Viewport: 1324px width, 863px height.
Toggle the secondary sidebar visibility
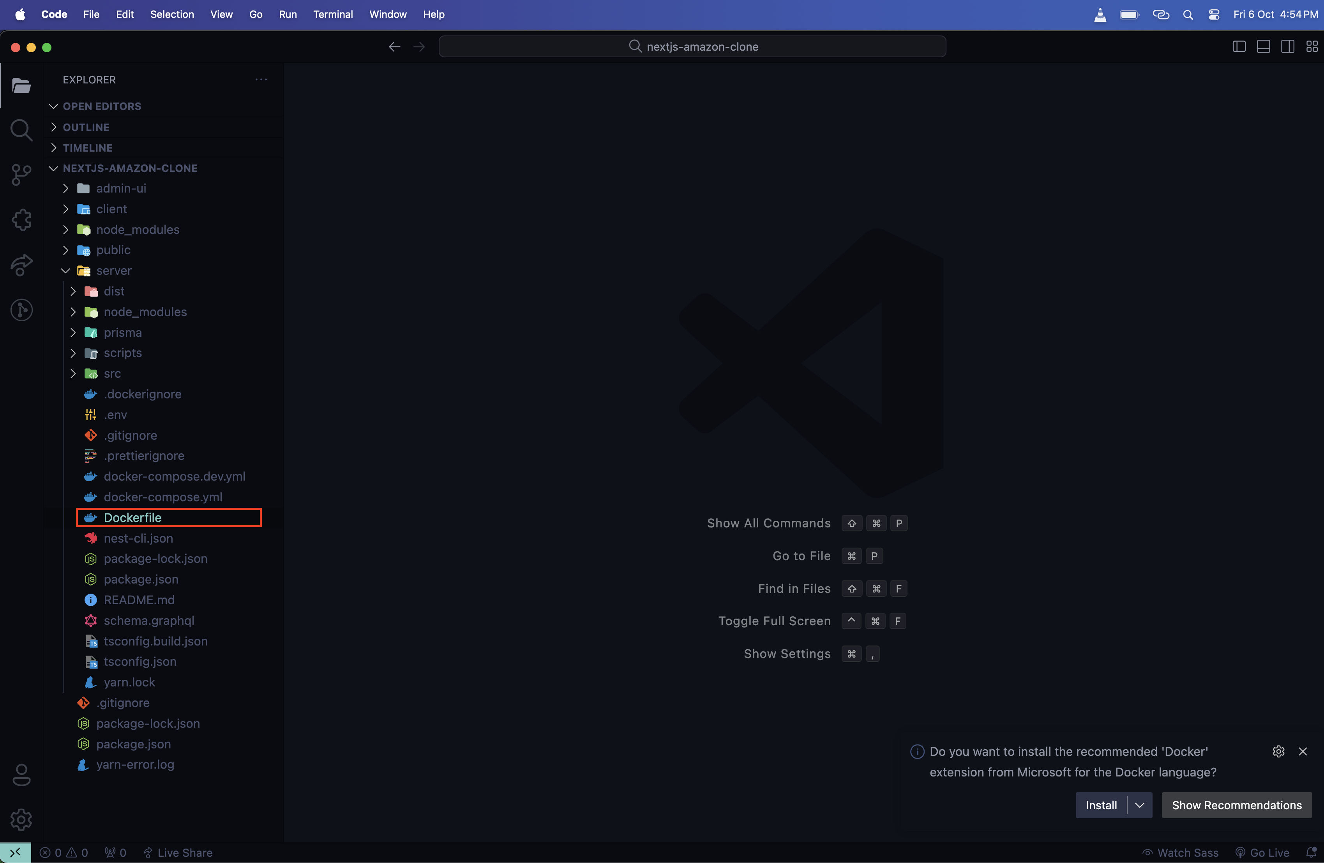pos(1289,46)
